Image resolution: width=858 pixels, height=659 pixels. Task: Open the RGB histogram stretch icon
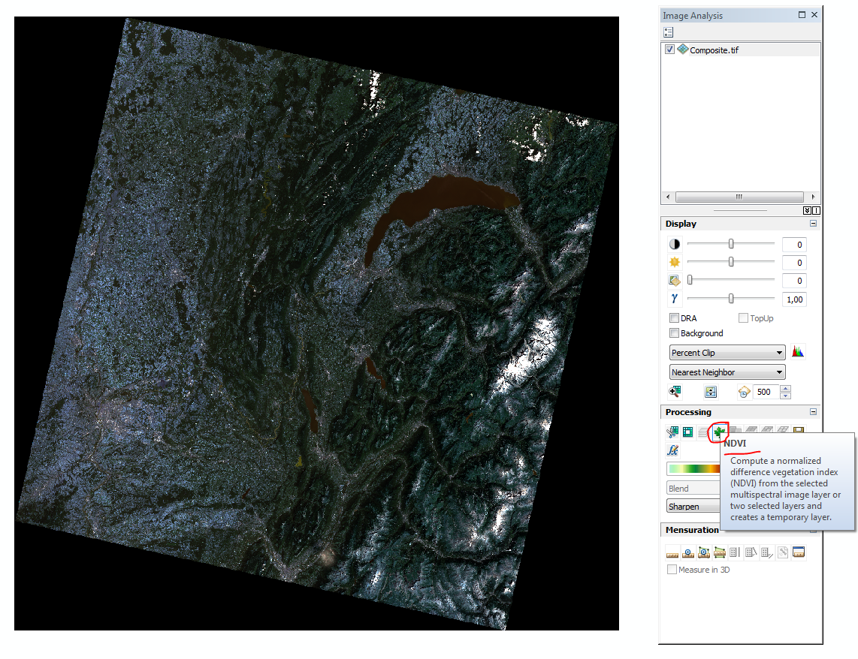tap(798, 352)
